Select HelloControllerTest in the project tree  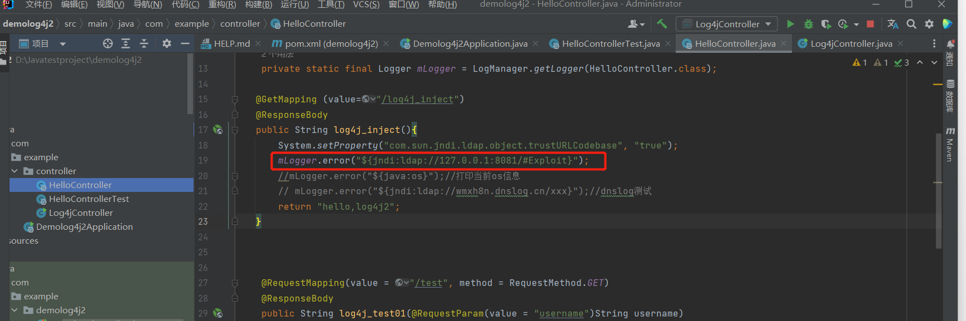[88, 199]
